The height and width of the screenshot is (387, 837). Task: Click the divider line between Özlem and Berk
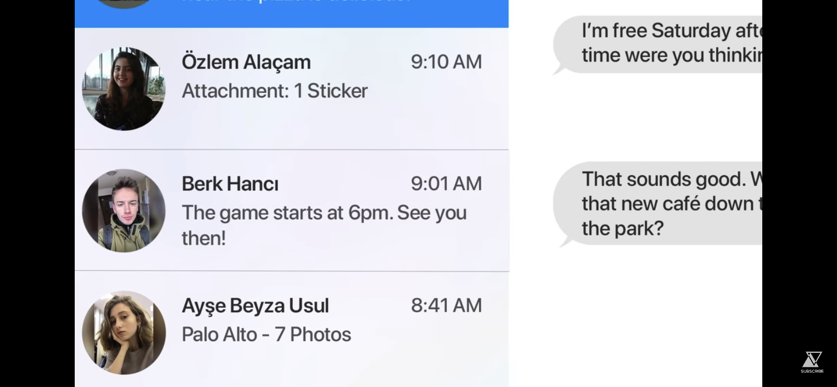coord(291,150)
